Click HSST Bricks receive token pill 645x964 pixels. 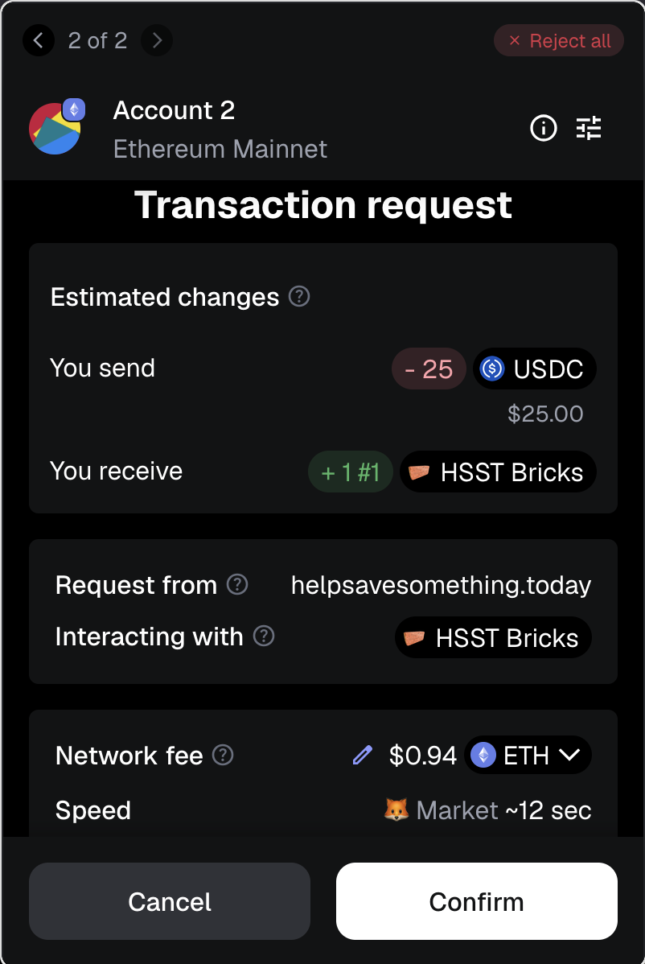click(x=498, y=472)
